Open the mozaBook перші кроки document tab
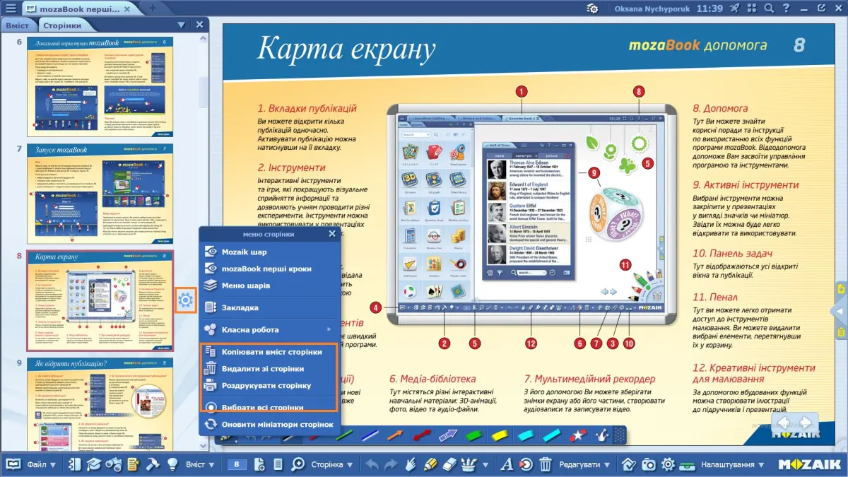The image size is (848, 477). pyautogui.click(x=78, y=8)
